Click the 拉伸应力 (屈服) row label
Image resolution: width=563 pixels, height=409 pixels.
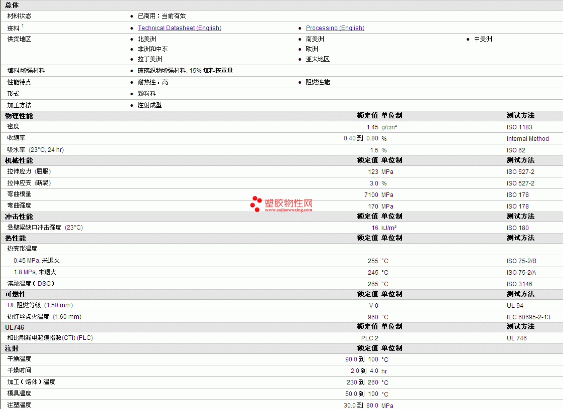29,171
